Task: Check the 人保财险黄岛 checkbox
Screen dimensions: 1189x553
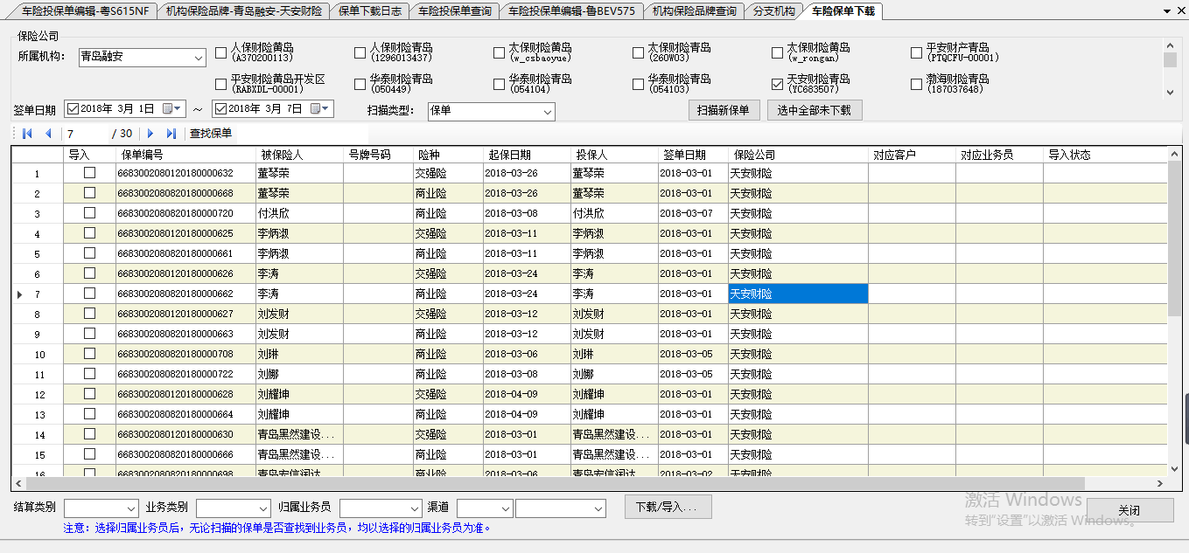Action: click(x=221, y=53)
